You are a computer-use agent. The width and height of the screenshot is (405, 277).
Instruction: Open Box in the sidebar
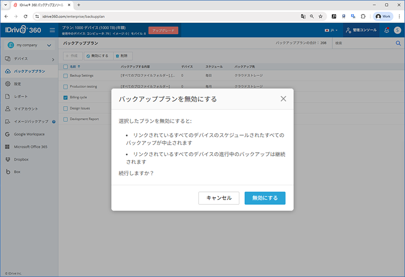pyautogui.click(x=17, y=172)
